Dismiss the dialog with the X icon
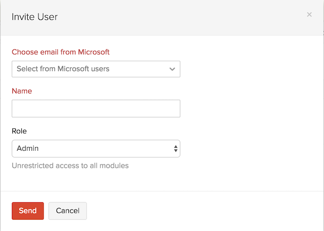The height and width of the screenshot is (231, 324). [309, 14]
